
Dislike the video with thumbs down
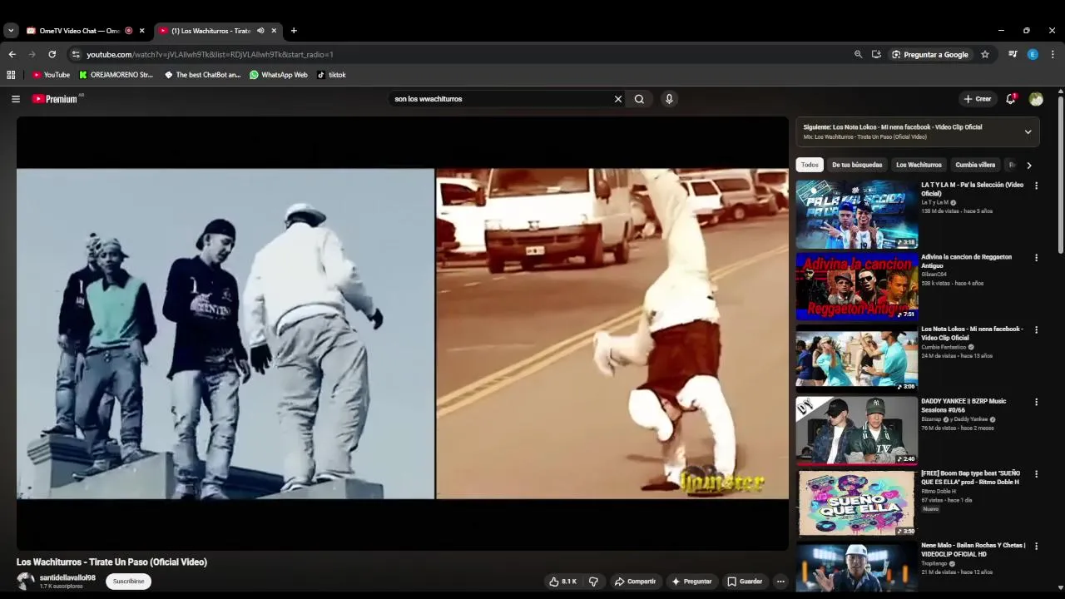[593, 582]
